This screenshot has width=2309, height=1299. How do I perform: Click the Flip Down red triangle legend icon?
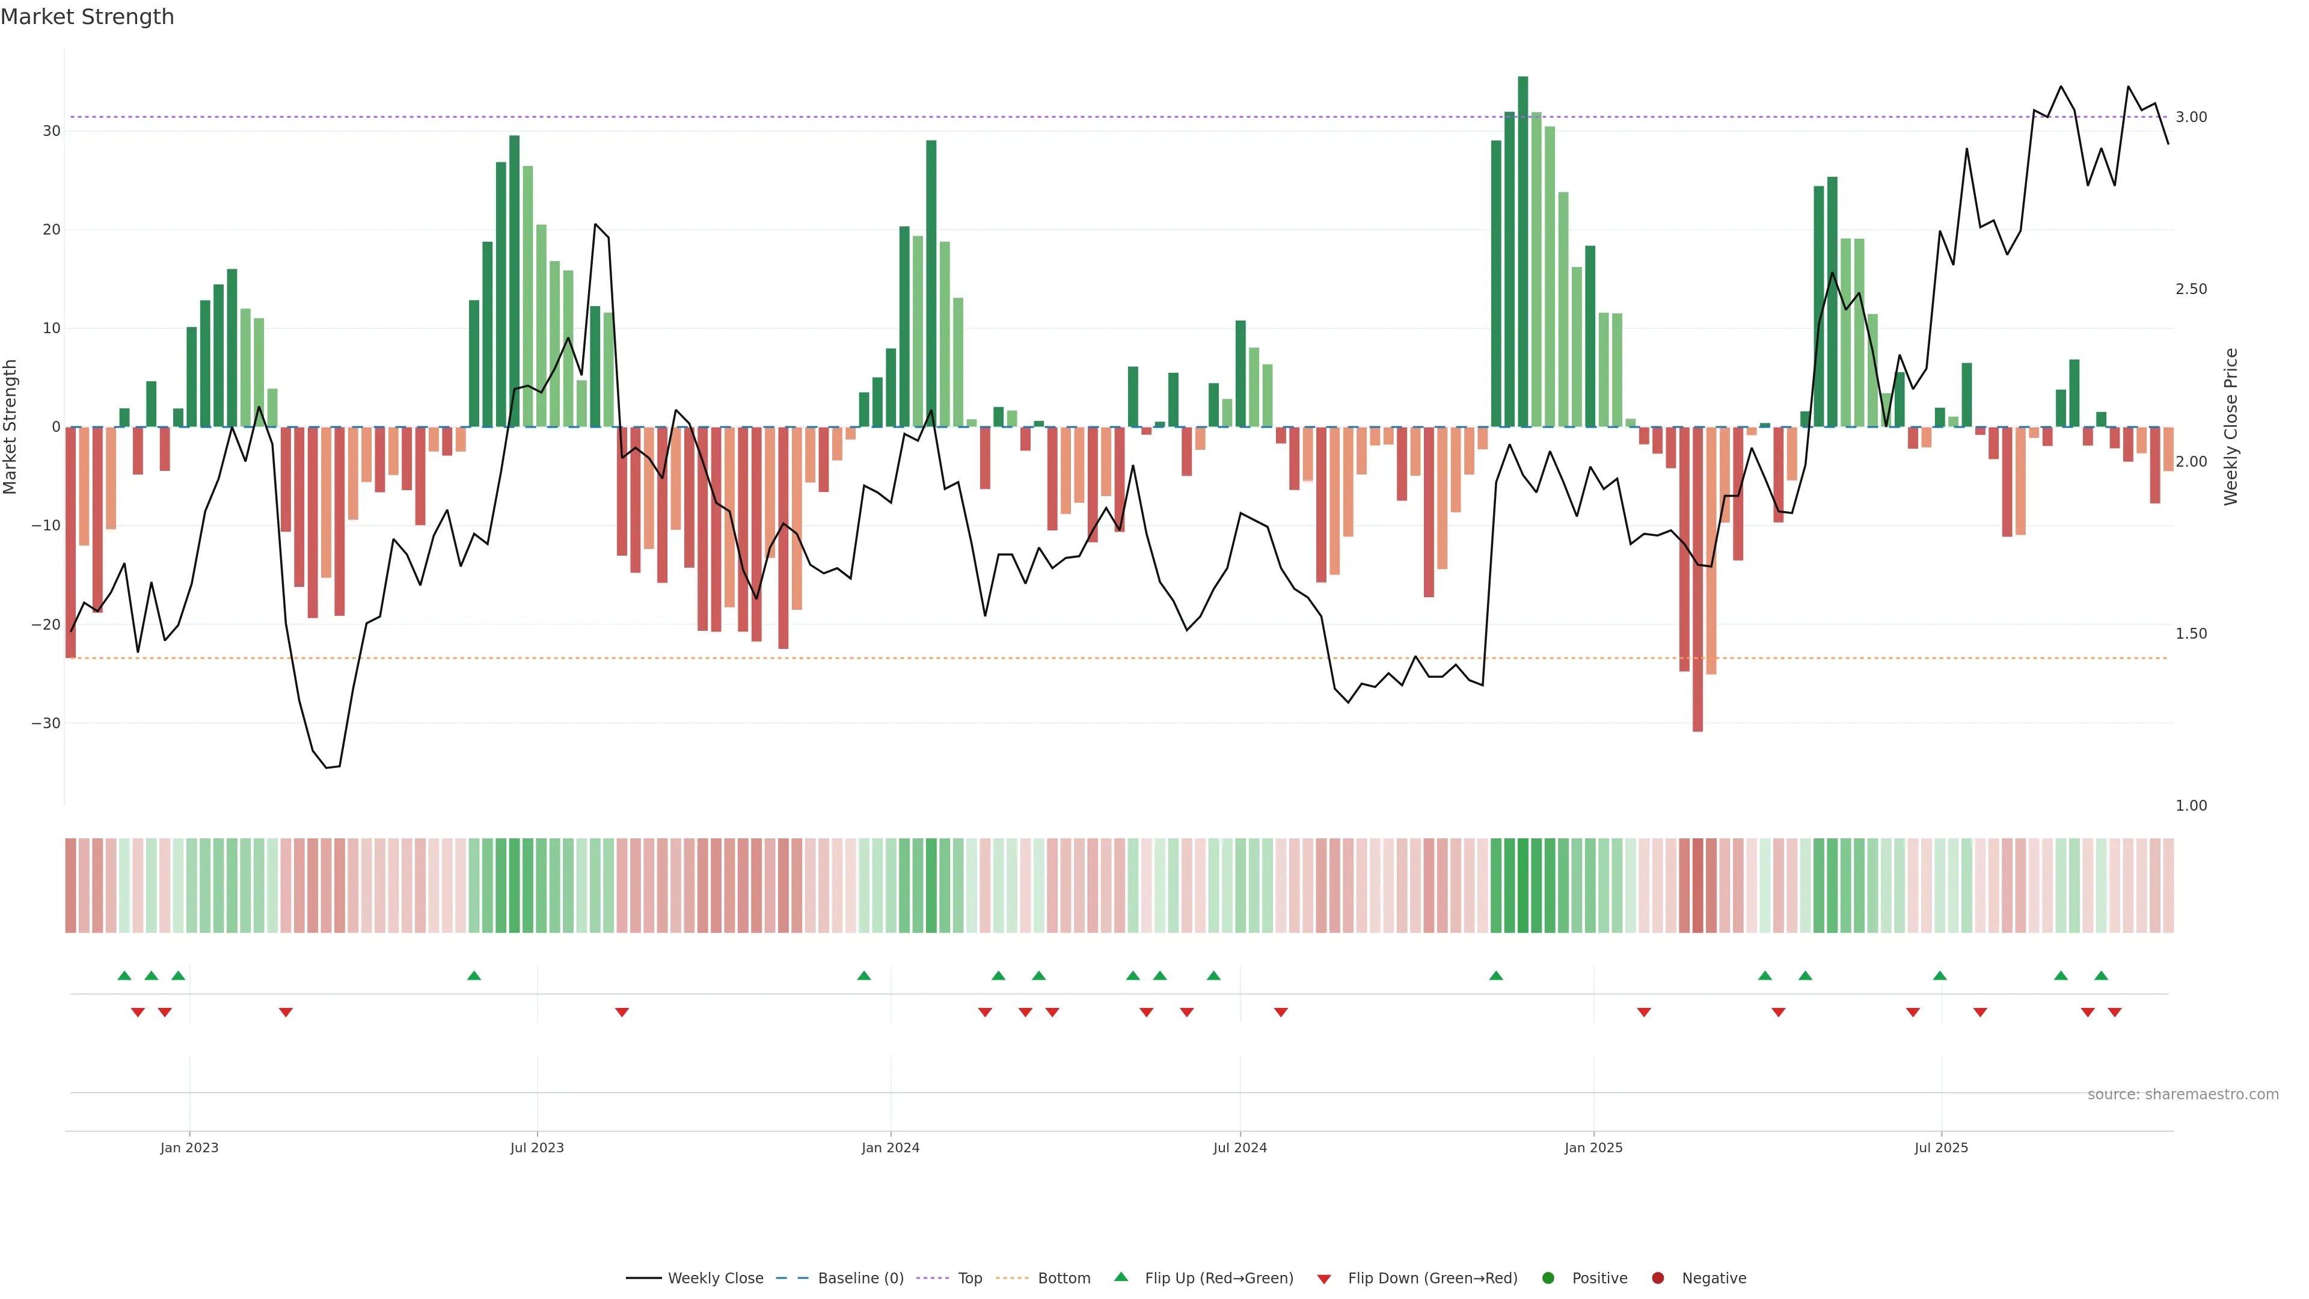(1324, 1279)
